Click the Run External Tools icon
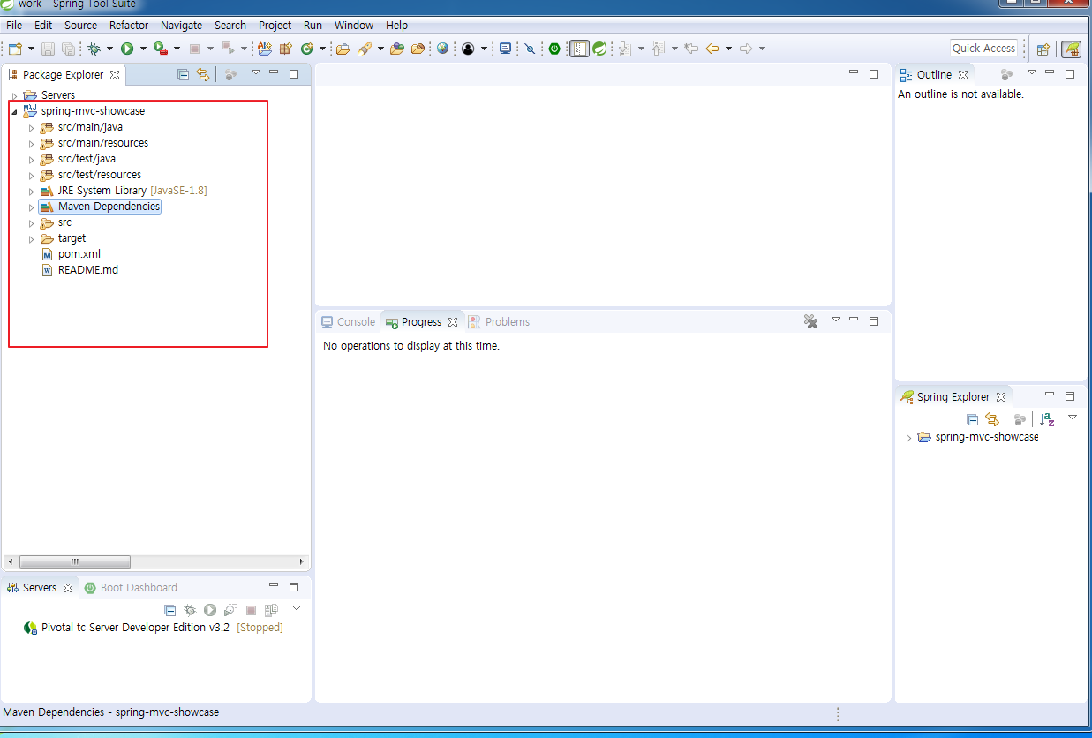 pos(160,49)
